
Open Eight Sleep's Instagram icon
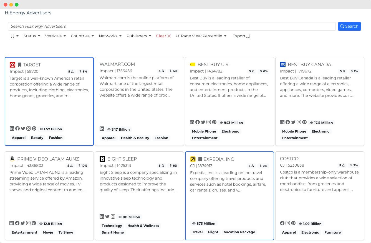coord(113,216)
